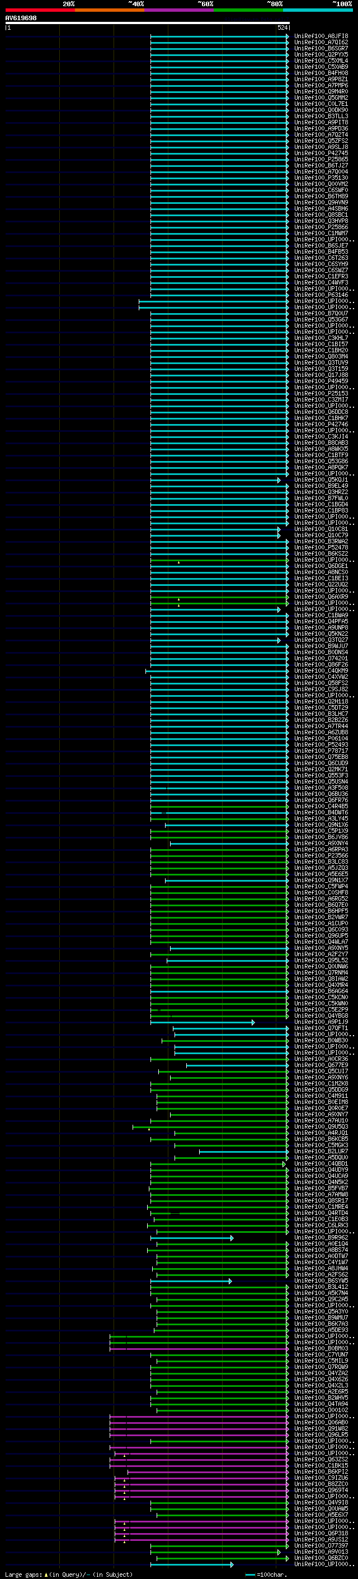Screen dimensions: 358x1579
Task: Select hit UniRef100_Q5GMM2
Action: (321, 97)
